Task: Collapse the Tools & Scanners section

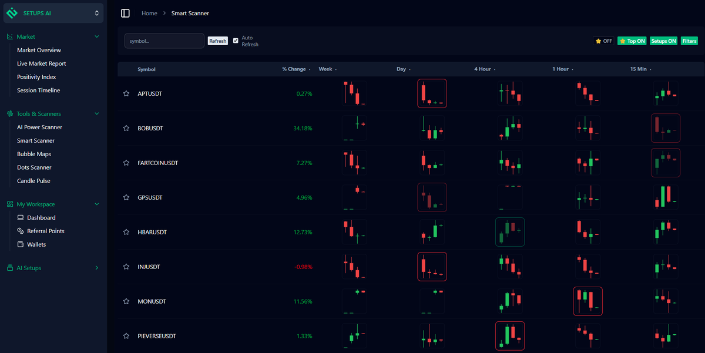Action: click(x=97, y=113)
